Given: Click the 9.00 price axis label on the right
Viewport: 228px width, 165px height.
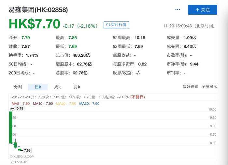Looking at the screenshot, I should pyautogui.click(x=213, y=126).
